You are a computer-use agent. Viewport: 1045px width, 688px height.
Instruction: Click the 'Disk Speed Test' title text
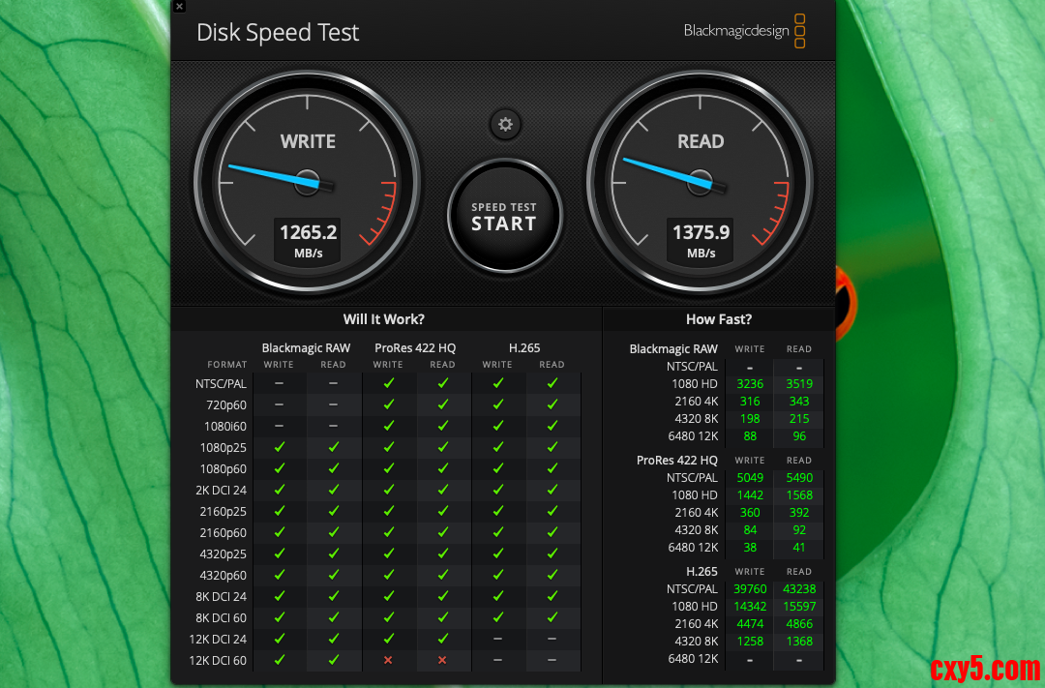click(x=278, y=33)
